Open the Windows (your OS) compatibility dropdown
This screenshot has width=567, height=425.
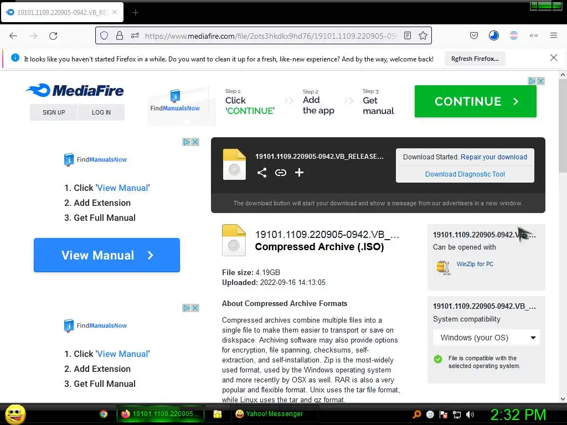(486, 338)
